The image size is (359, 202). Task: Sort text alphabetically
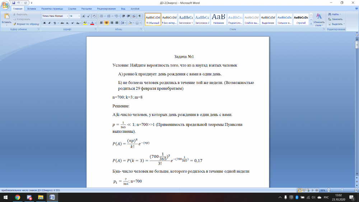134,16
